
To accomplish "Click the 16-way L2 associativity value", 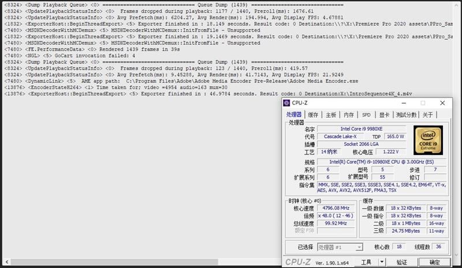I will [436, 223].
